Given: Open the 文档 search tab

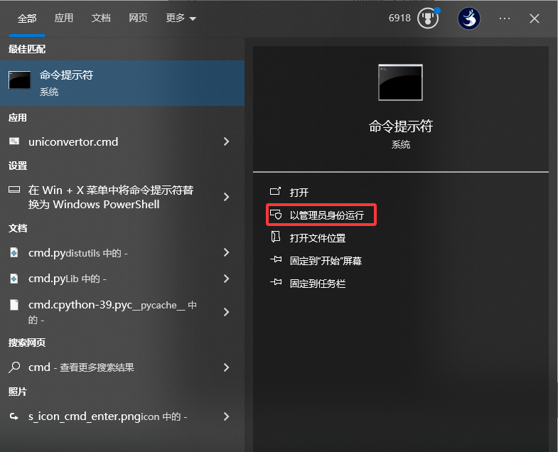Looking at the screenshot, I should coord(101,18).
